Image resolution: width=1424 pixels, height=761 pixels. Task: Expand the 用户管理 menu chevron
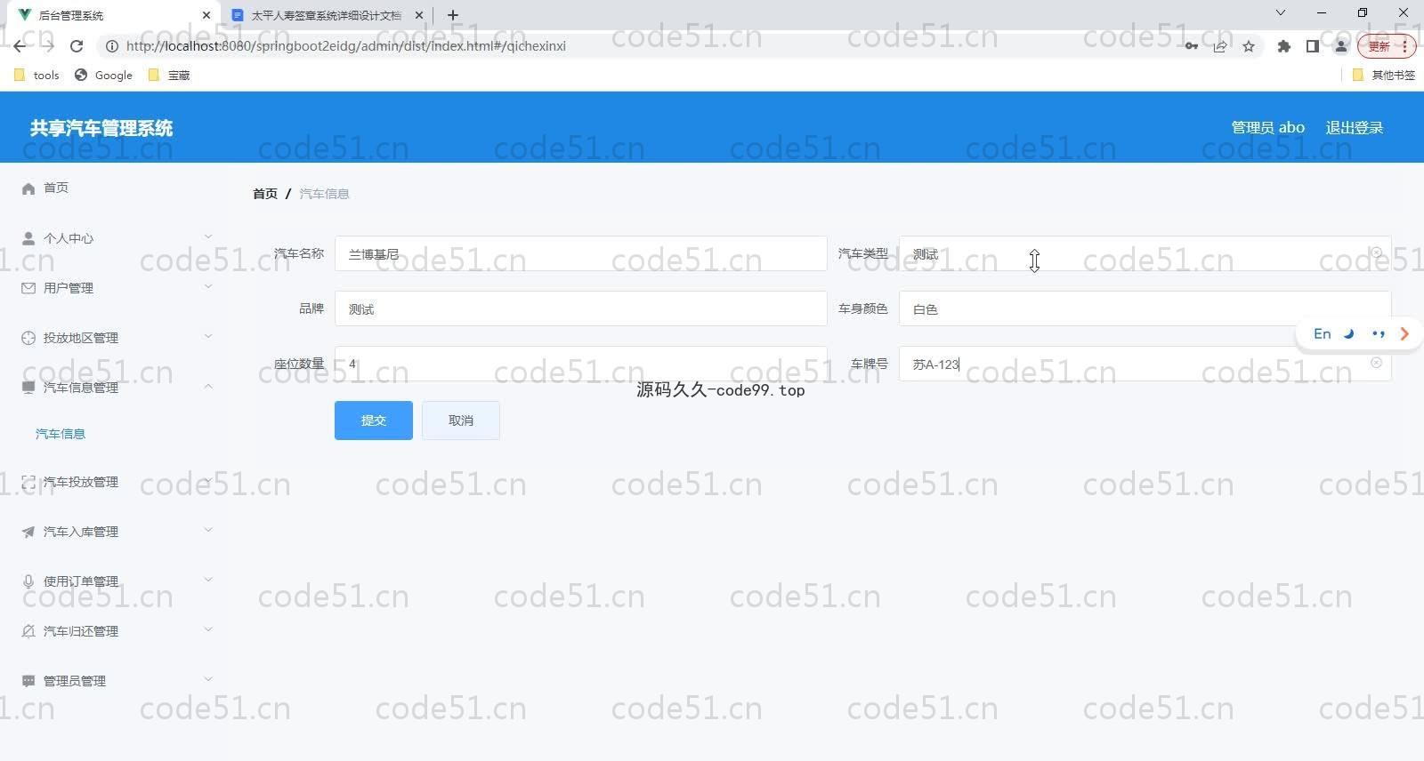(x=208, y=286)
